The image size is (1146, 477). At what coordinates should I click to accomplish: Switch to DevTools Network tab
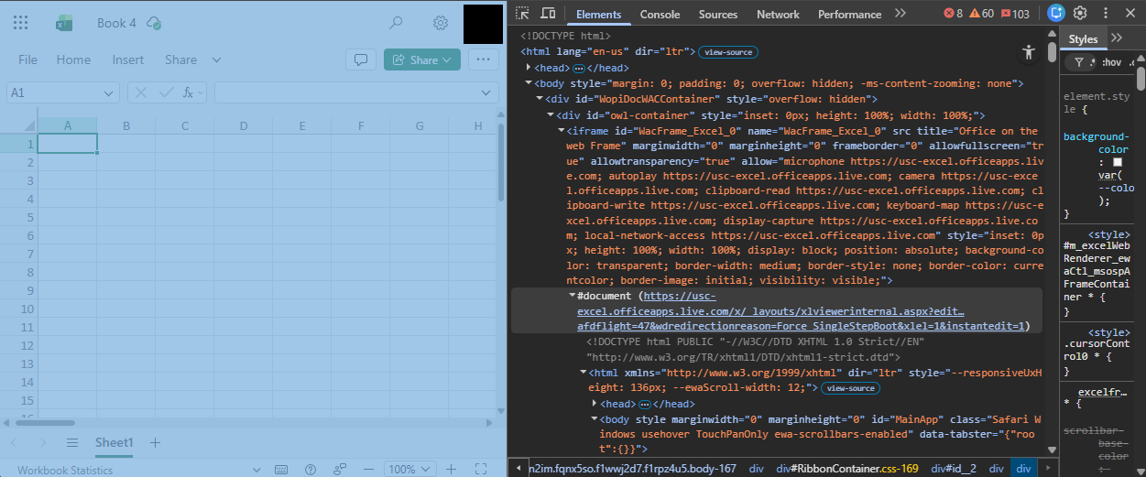[778, 14]
